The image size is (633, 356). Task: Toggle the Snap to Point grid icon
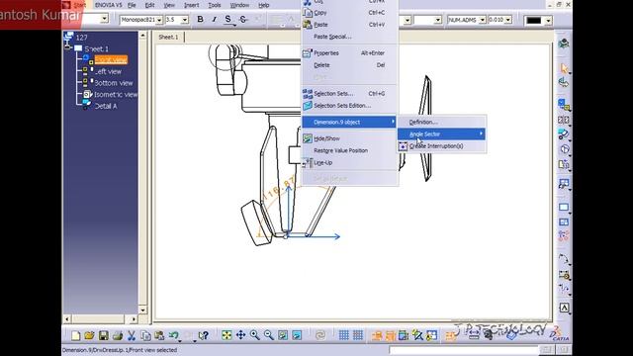358,335
